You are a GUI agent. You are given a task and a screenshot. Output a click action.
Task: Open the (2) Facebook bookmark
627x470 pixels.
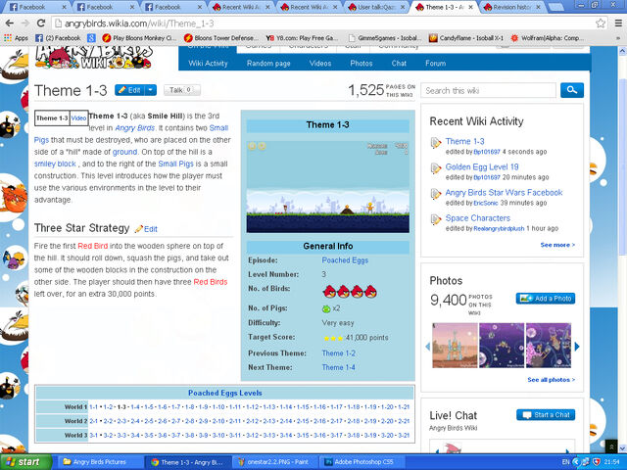coord(58,38)
